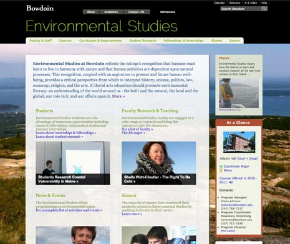Open the Bowdoin home logo

pos(40,8)
